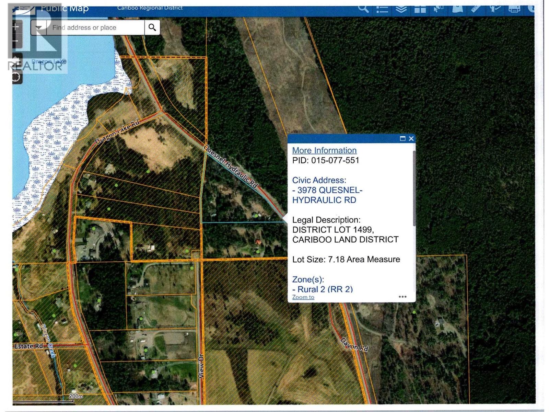The image size is (549, 412).
Task: Zoom in with the plus button
Action: click(x=15, y=27)
